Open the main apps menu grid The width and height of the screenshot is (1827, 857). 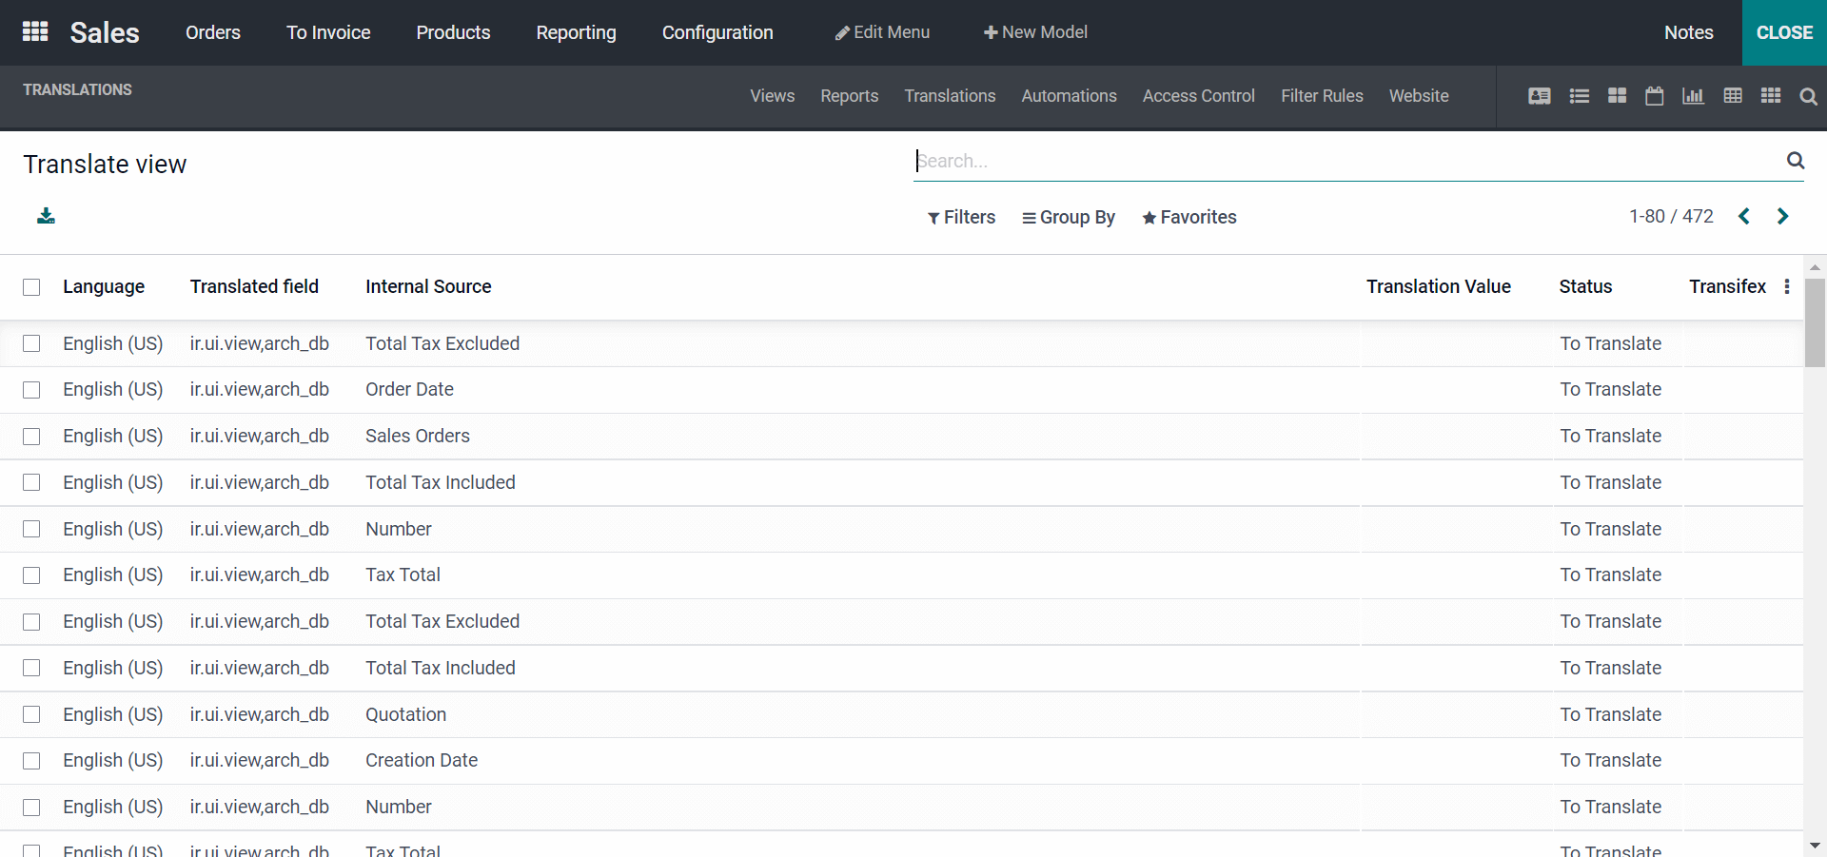[33, 31]
